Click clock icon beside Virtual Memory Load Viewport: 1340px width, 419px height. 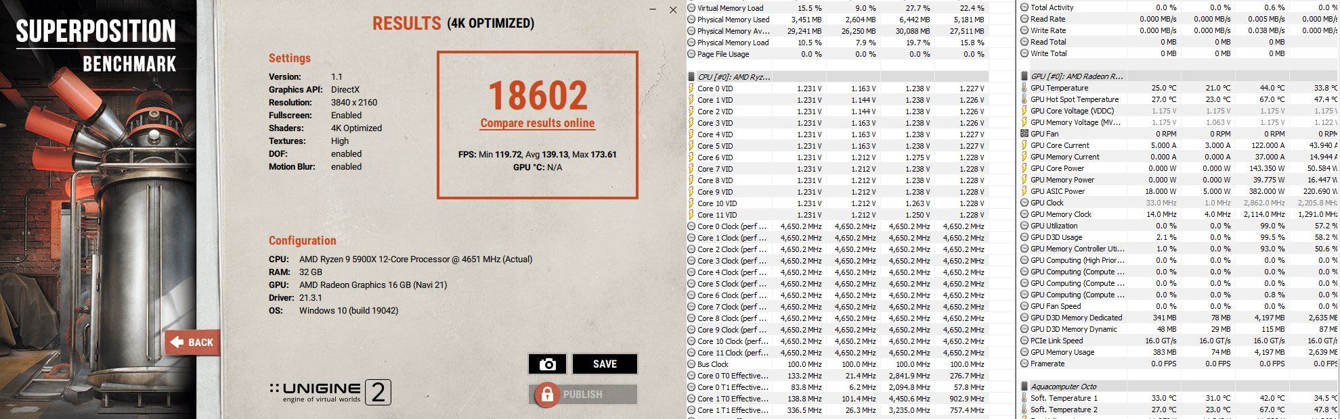coord(691,8)
